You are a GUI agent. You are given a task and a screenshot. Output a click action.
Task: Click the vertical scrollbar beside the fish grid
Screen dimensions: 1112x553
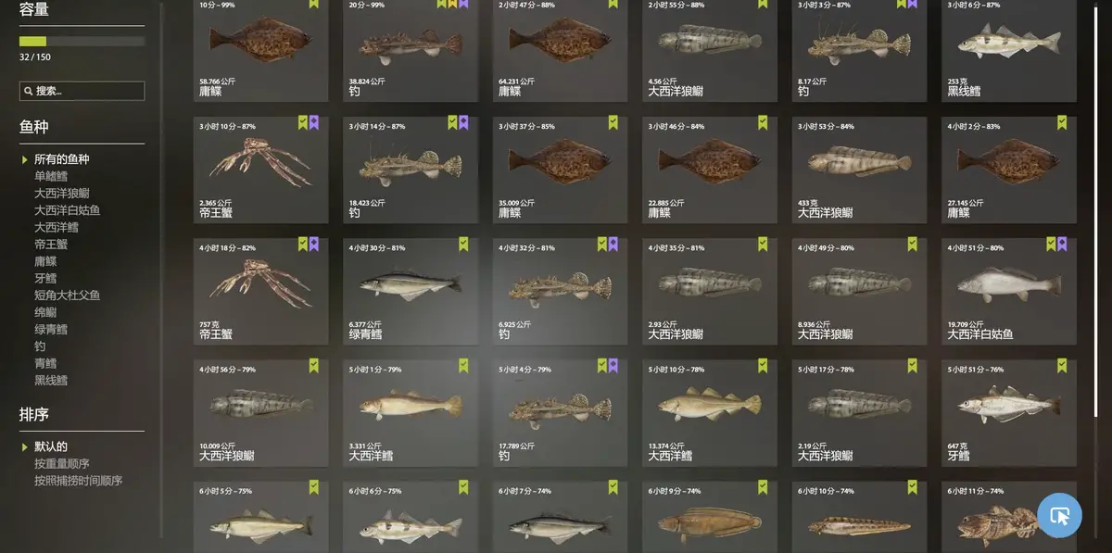click(x=1097, y=208)
